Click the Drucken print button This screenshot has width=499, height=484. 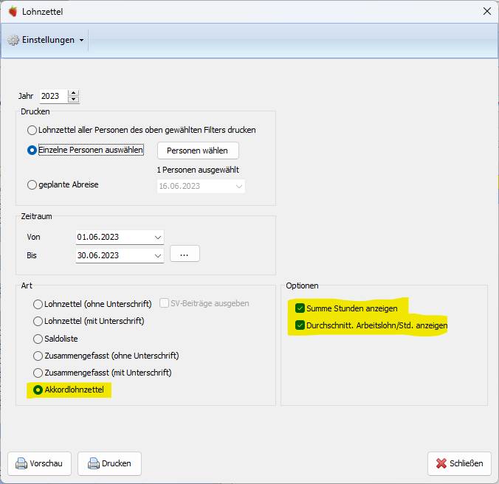pos(109,463)
